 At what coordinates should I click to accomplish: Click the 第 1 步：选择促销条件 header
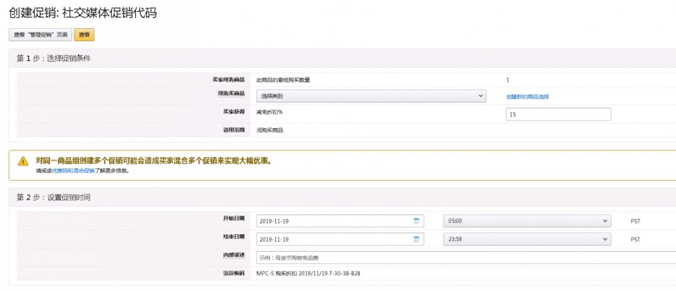point(55,58)
